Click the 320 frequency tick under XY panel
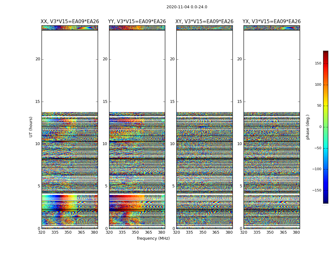 176,232
